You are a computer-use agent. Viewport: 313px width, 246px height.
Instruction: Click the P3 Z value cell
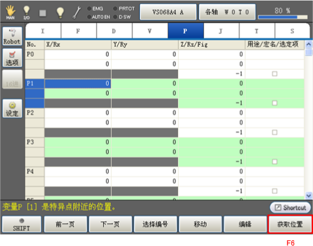[x=212, y=142]
